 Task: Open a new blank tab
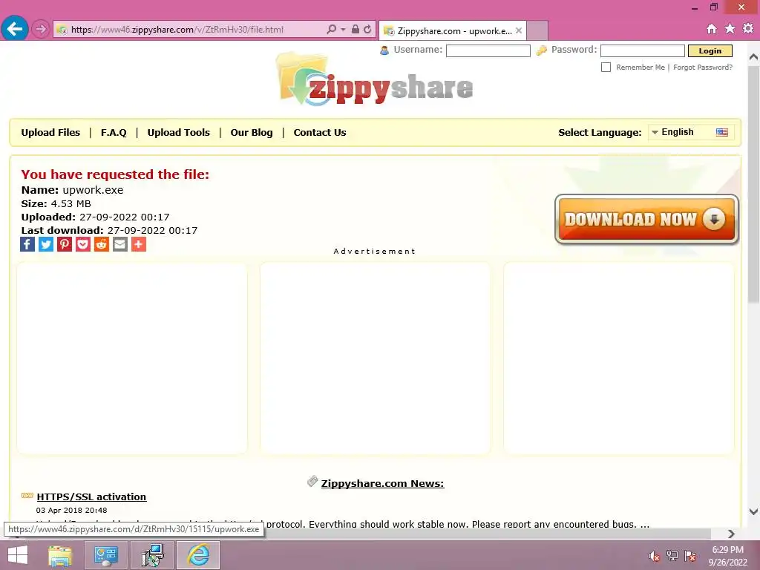pyautogui.click(x=537, y=30)
